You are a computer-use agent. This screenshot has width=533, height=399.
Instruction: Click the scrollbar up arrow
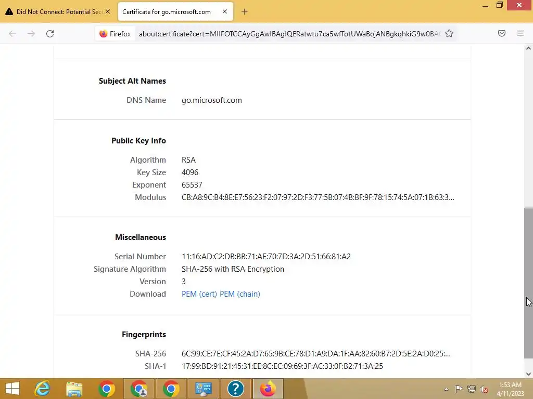pyautogui.click(x=528, y=48)
